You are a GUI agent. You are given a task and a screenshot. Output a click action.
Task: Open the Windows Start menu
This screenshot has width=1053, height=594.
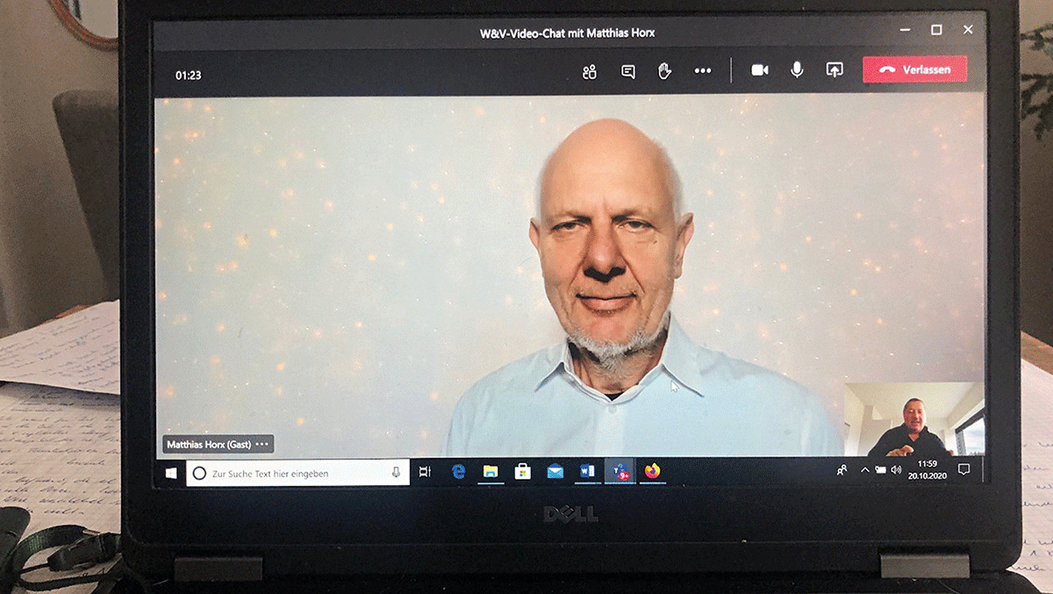coord(171,473)
